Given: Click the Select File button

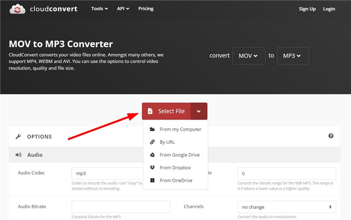Looking at the screenshot, I should click(166, 111).
